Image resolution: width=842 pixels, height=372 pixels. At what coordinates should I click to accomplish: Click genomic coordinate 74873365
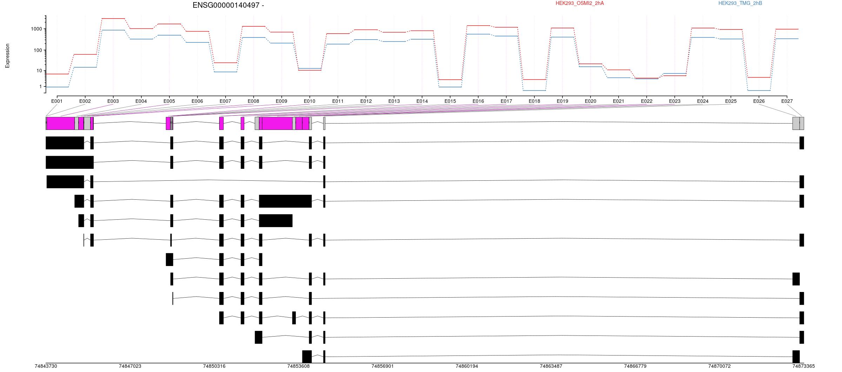803,366
